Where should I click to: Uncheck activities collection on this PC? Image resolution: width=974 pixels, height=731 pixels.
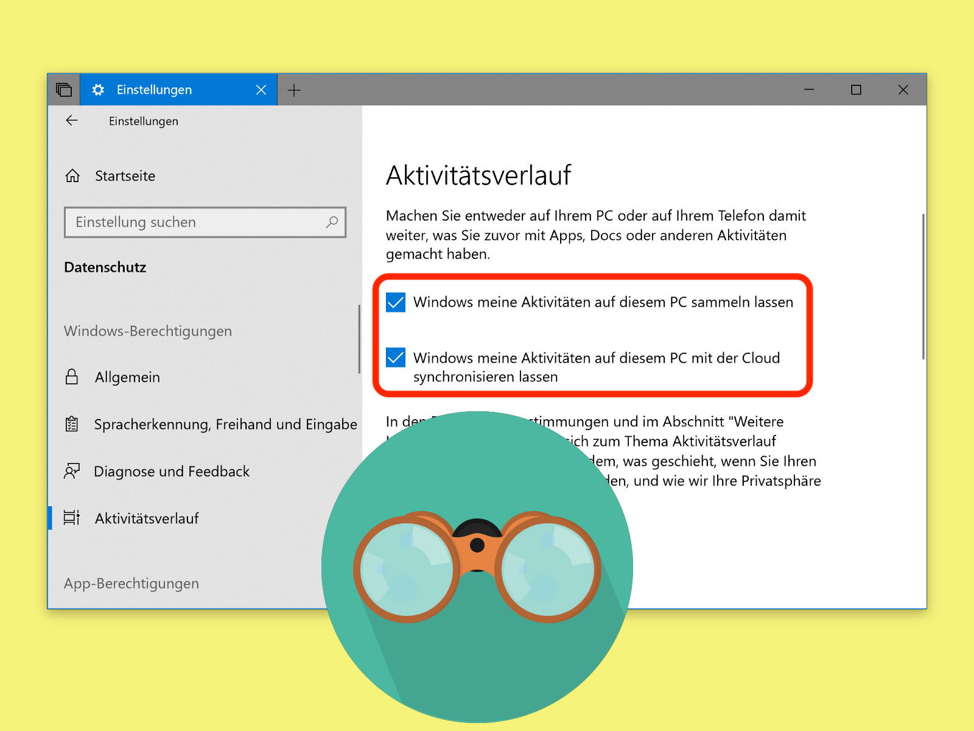click(396, 302)
